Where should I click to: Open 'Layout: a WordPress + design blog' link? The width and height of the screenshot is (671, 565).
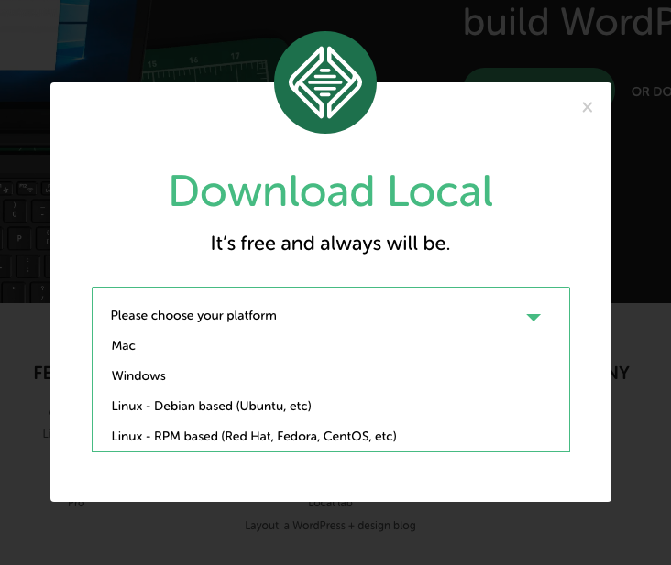(x=330, y=526)
